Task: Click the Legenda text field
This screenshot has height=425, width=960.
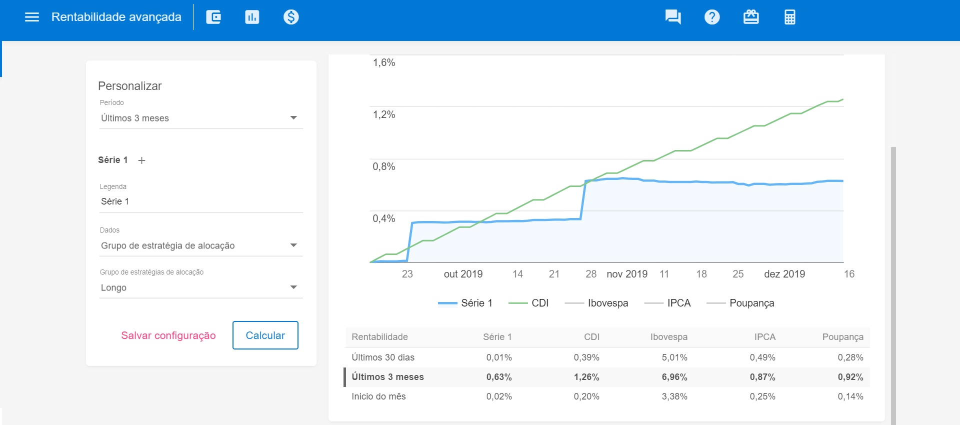Action: (200, 201)
